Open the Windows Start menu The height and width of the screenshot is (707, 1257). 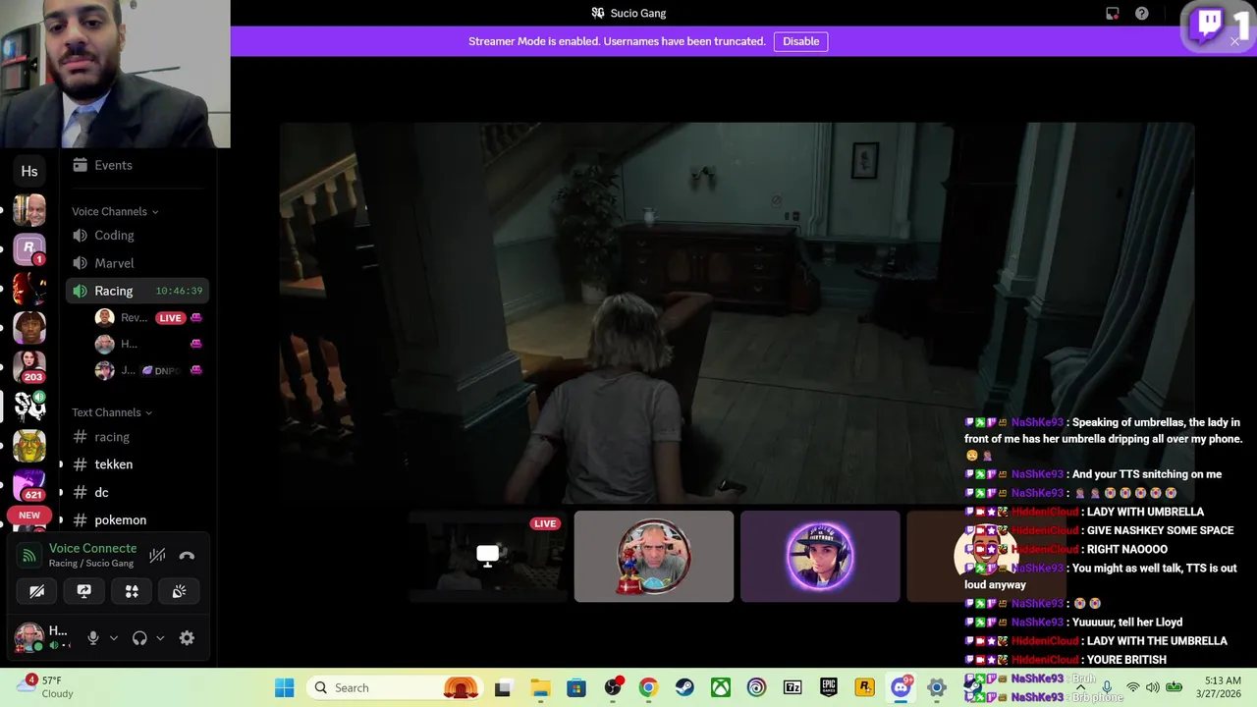[x=285, y=687]
